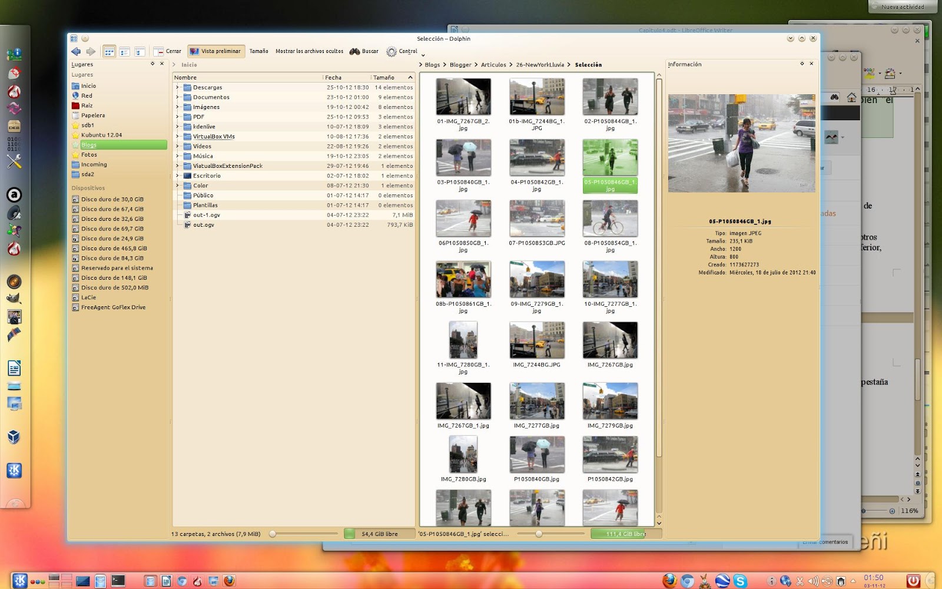Screen dimensions: 942x589
Task: Close the Información panel
Action: point(811,64)
